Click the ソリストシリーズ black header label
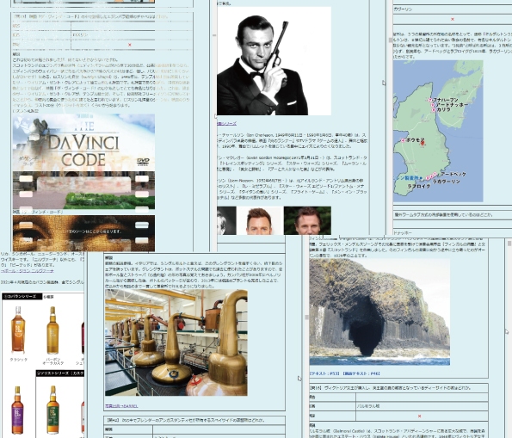512x438 pixels. (60, 373)
